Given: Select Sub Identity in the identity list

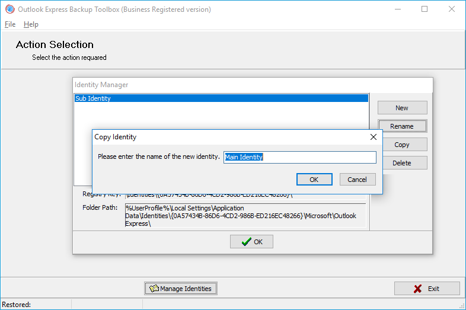Looking at the screenshot, I should pos(93,99).
